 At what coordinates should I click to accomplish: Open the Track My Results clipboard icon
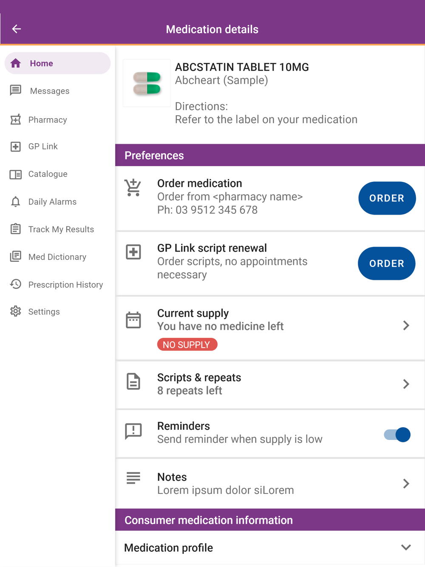tap(16, 229)
